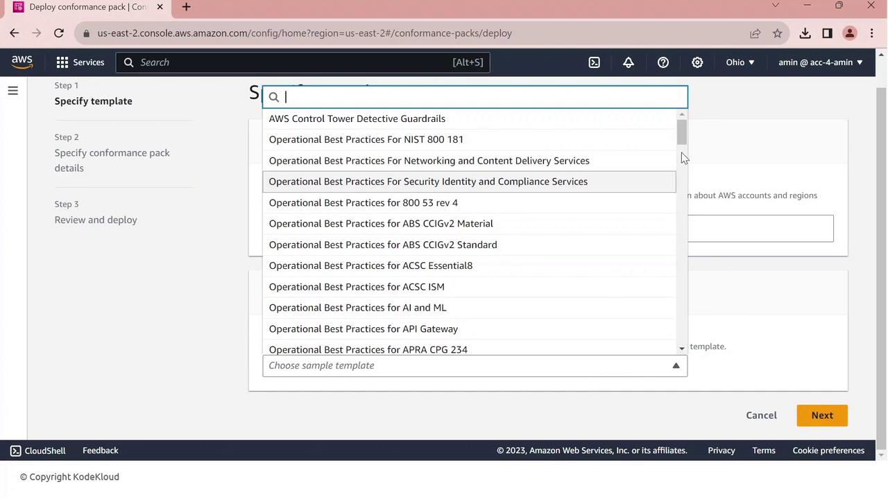Viewport: 888px width, 499px height.
Task: Go forward with browser forward arrow
Action: coord(37,33)
